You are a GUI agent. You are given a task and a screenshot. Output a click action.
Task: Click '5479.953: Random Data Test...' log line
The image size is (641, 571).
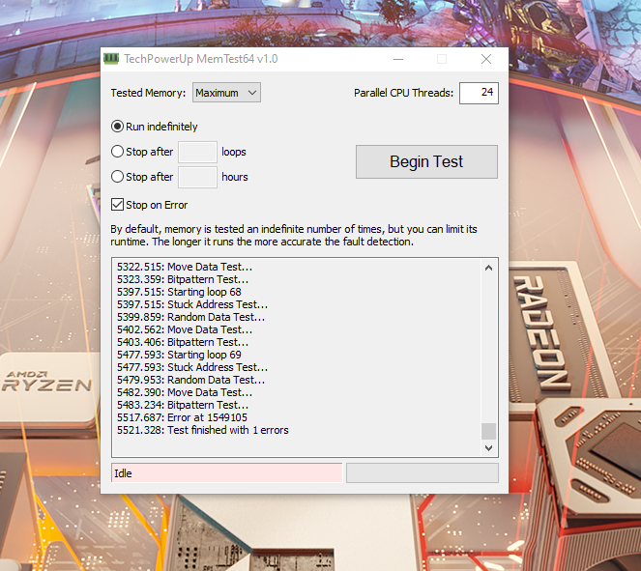(190, 380)
